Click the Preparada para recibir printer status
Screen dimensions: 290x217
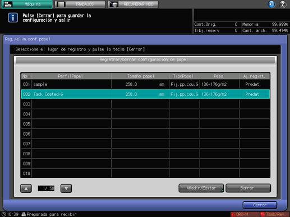pos(49,214)
